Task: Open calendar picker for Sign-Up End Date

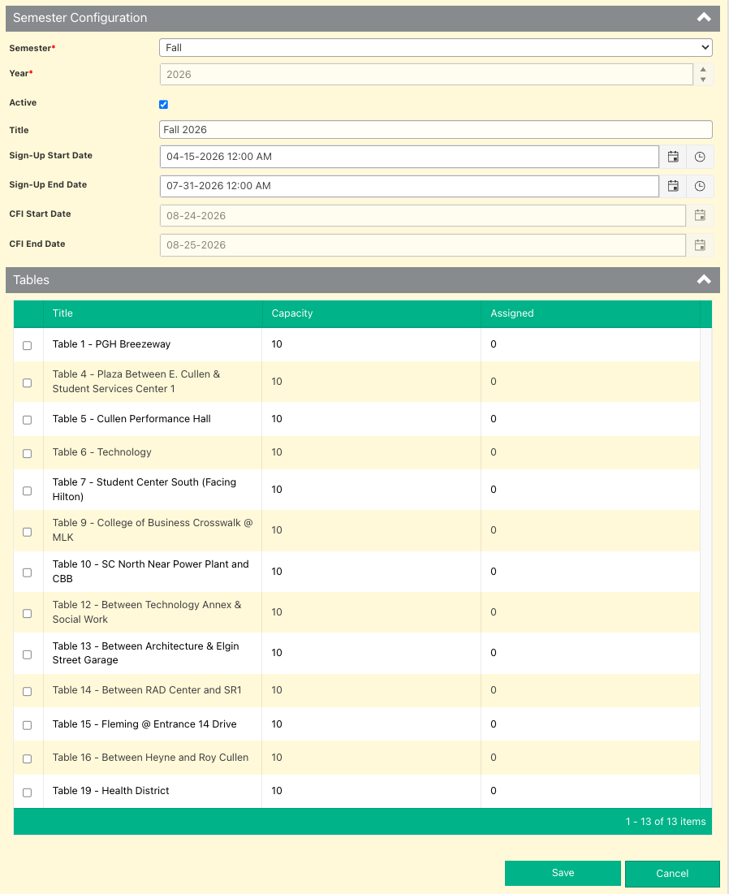Action: 673,186
